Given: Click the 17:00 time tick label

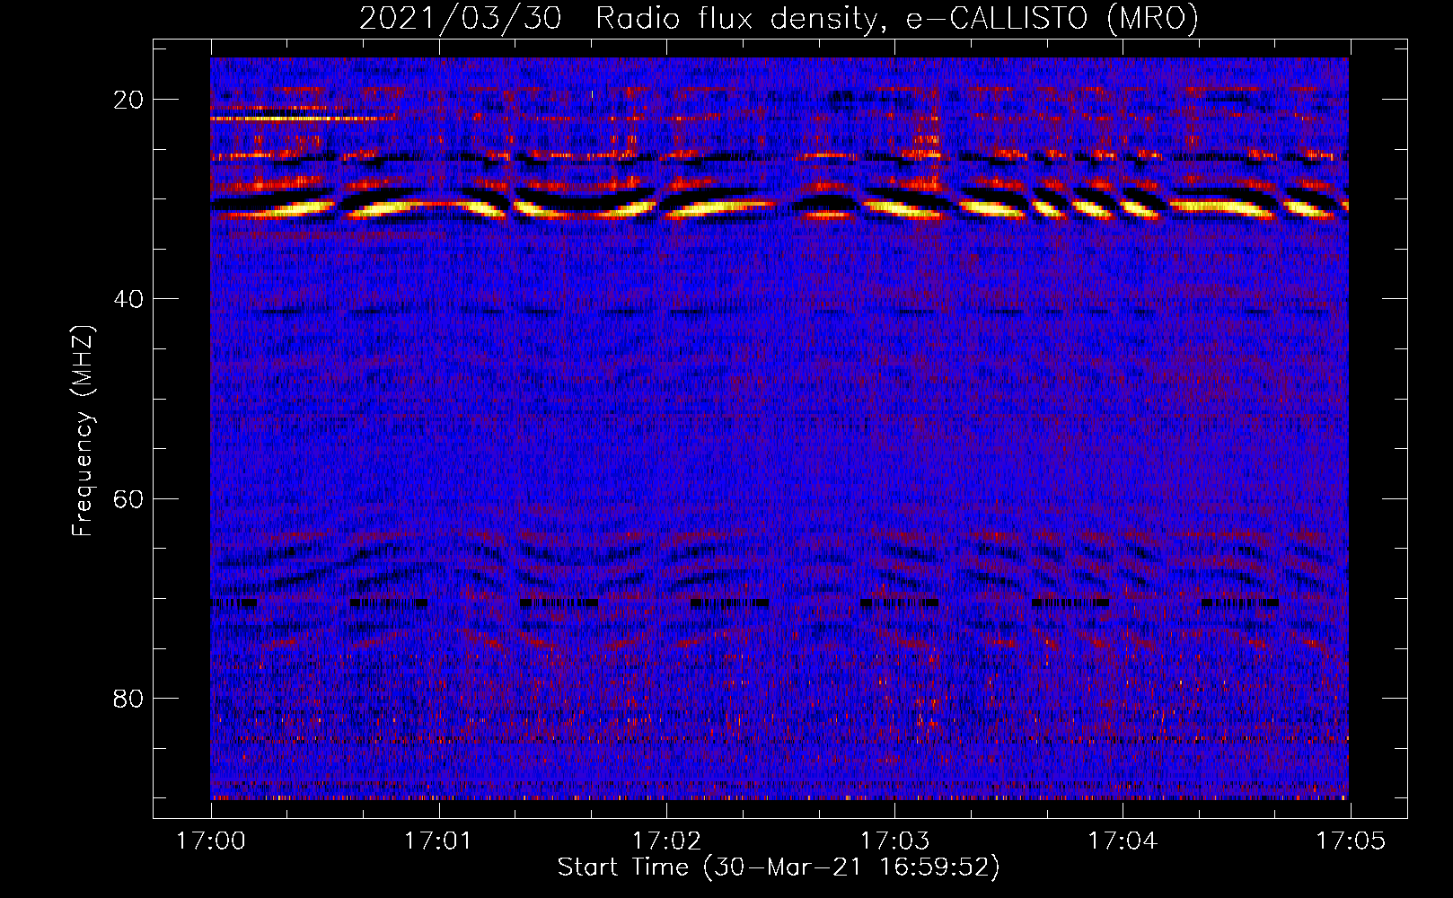Looking at the screenshot, I should click(x=211, y=841).
